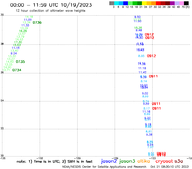Click wave height value '11.33'
The image size is (192, 169).
25,25
